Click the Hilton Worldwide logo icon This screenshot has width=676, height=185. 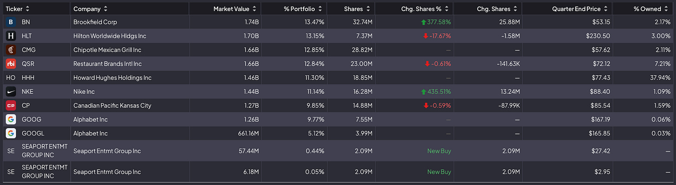11,36
